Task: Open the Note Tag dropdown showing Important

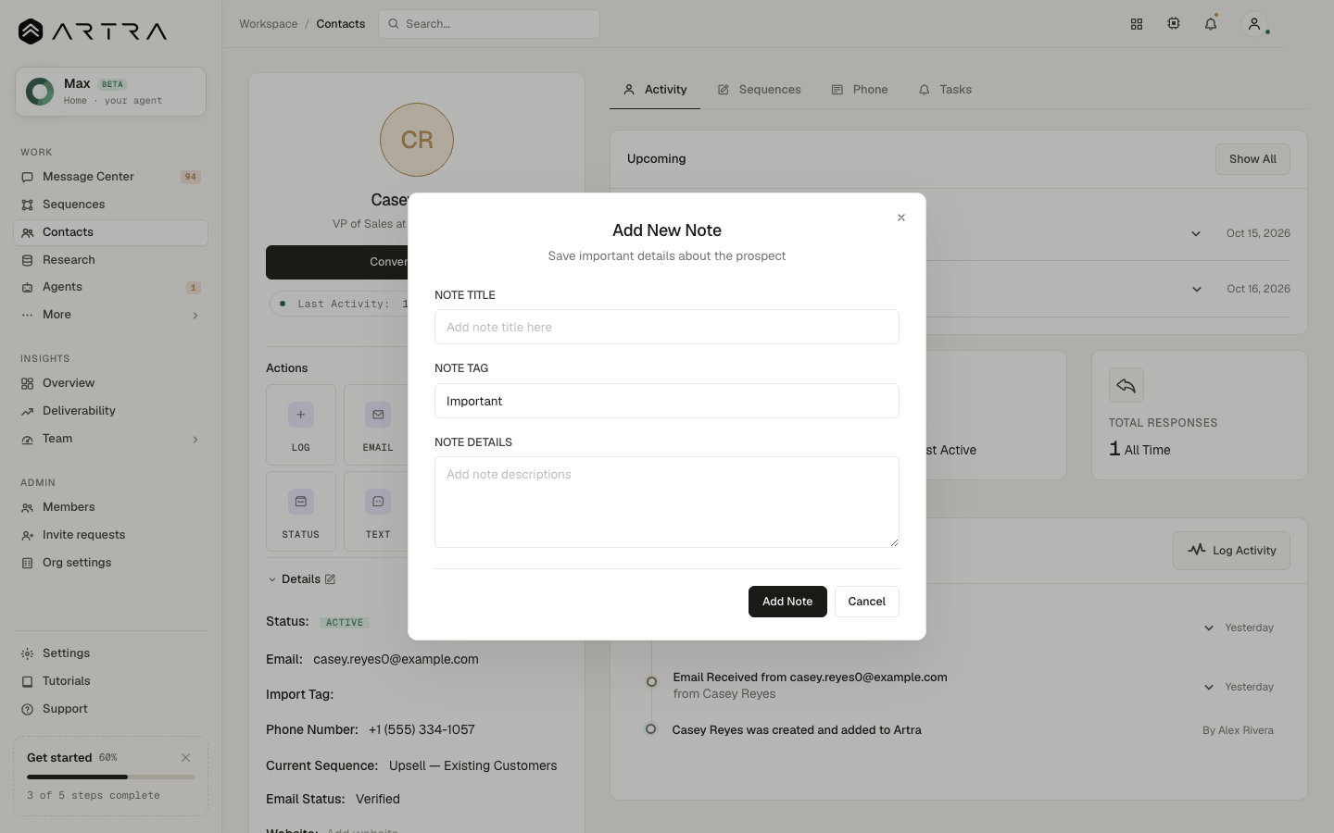Action: pyautogui.click(x=667, y=401)
